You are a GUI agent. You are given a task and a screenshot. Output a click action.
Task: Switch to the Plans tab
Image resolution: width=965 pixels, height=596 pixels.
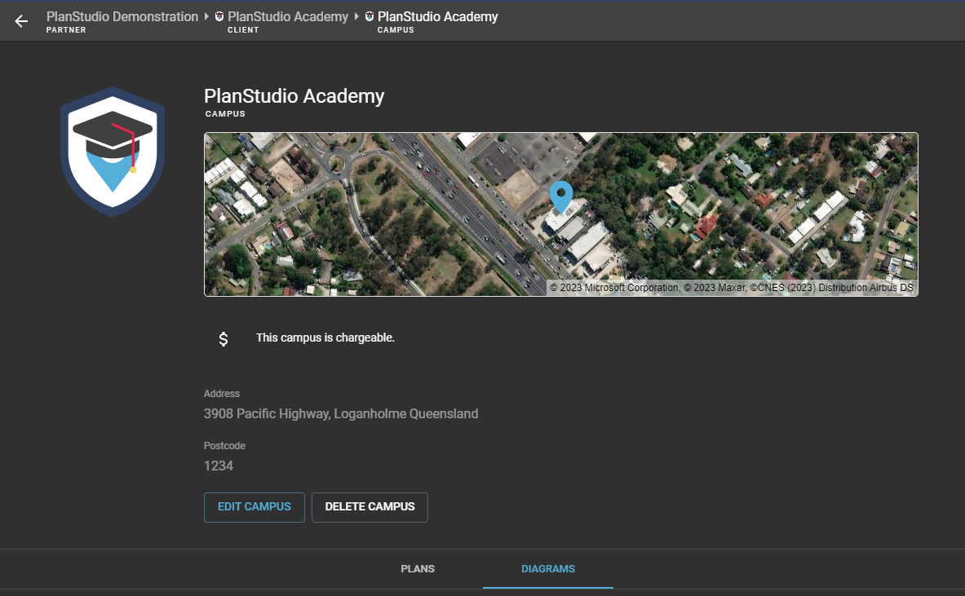pyautogui.click(x=418, y=569)
